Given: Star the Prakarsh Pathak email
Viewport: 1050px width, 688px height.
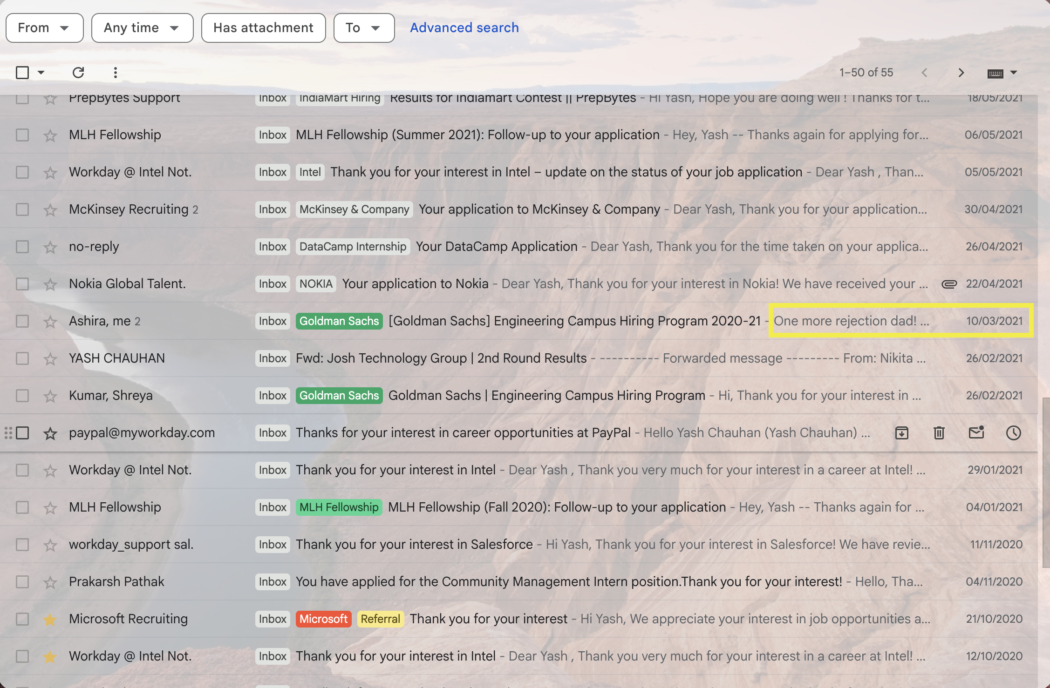Looking at the screenshot, I should coord(50,582).
